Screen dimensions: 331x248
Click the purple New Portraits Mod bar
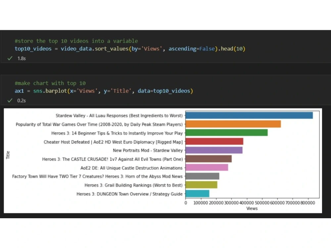tap(214, 150)
